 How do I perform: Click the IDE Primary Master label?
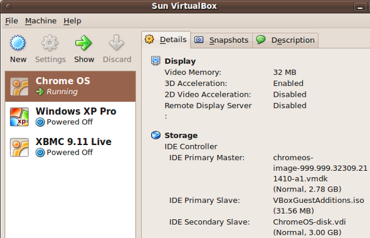207,158
